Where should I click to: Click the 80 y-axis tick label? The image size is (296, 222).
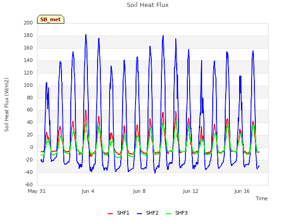point(30,98)
